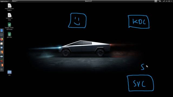This screenshot has width=173, height=97.
Task: Expand the system menu arrow at top right
Action: (x=171, y=1)
